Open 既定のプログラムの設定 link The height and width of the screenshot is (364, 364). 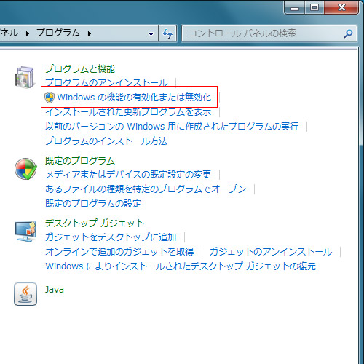[x=93, y=203]
